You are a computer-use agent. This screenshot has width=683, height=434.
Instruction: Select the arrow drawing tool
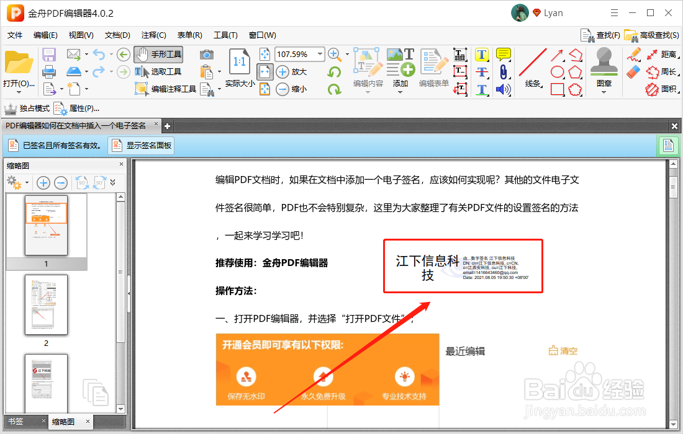[557, 55]
